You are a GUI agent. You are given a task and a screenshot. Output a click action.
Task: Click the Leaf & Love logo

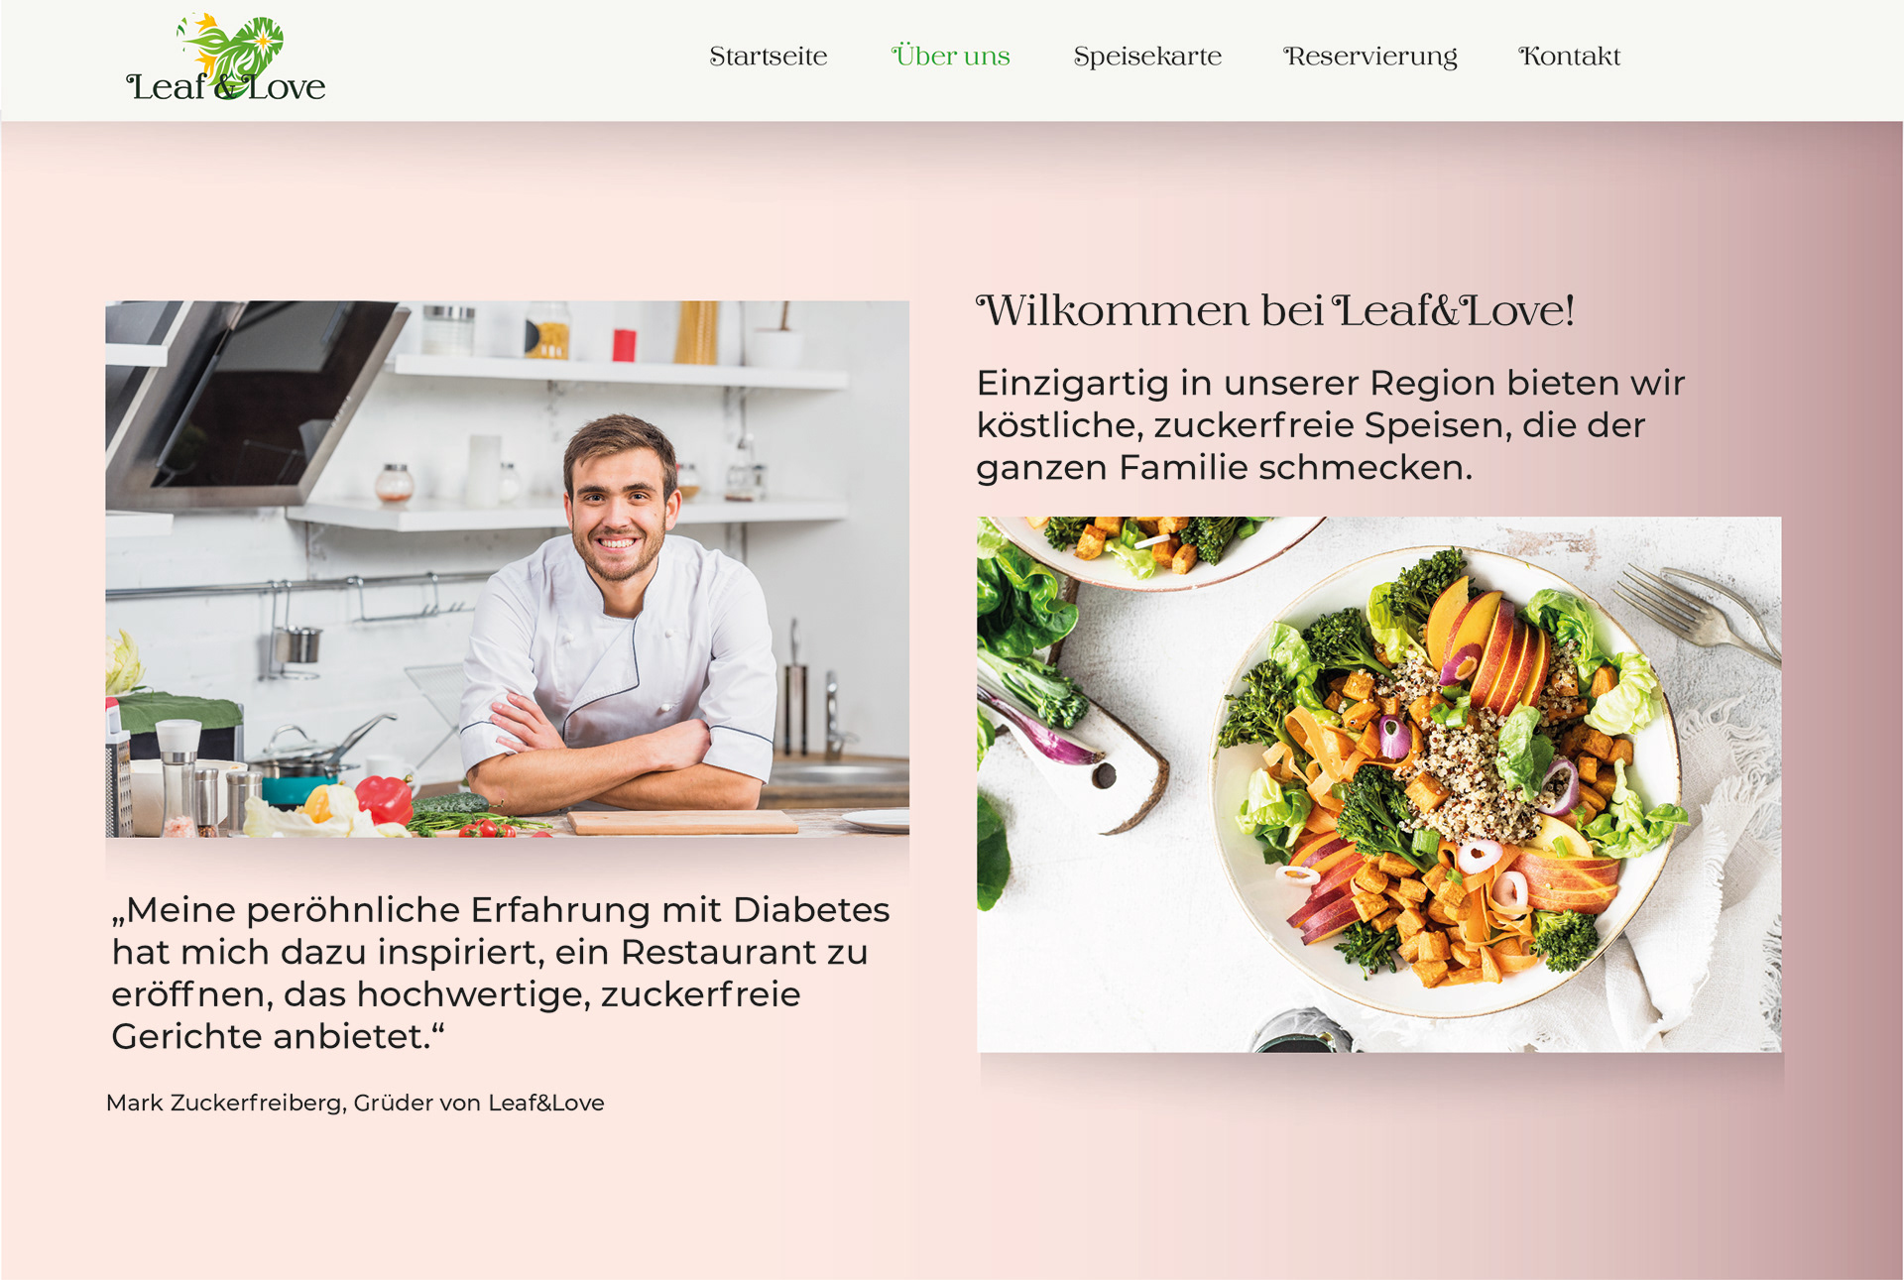pos(226,58)
